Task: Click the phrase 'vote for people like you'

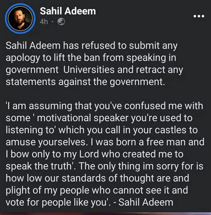Action: (56, 202)
